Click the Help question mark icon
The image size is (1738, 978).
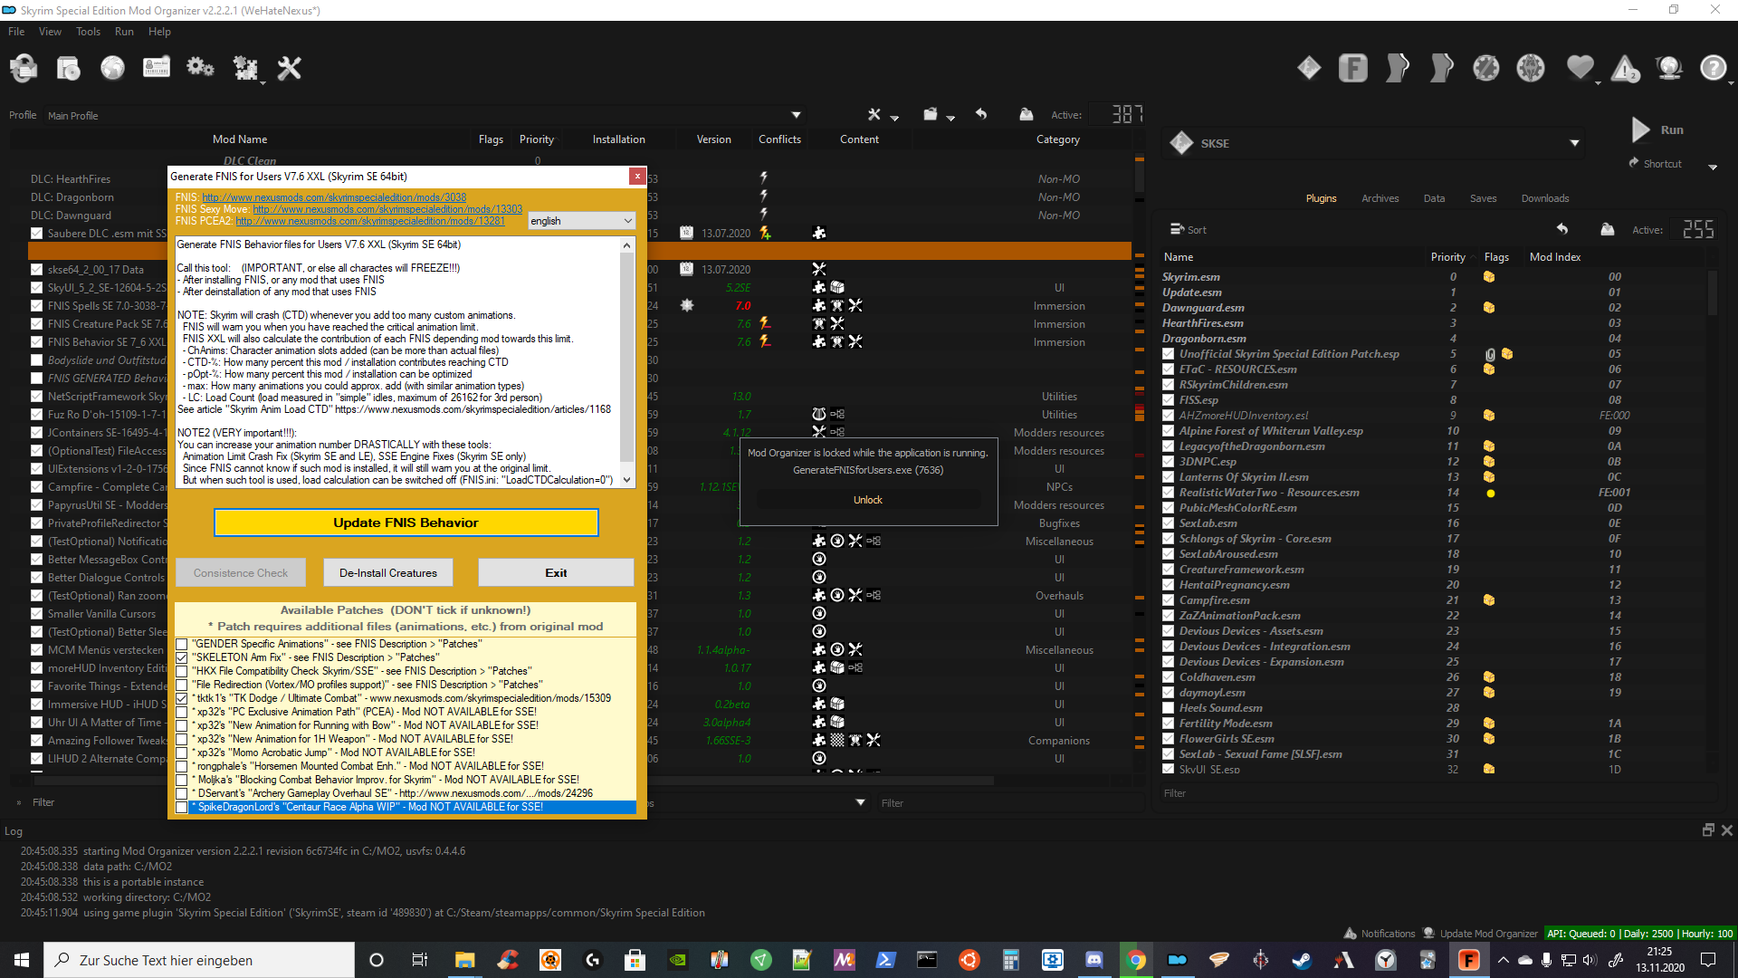1713,68
